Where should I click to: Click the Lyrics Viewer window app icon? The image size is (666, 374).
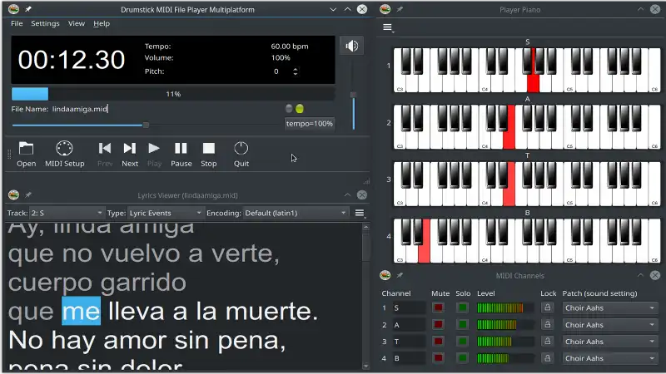pyautogui.click(x=13, y=194)
